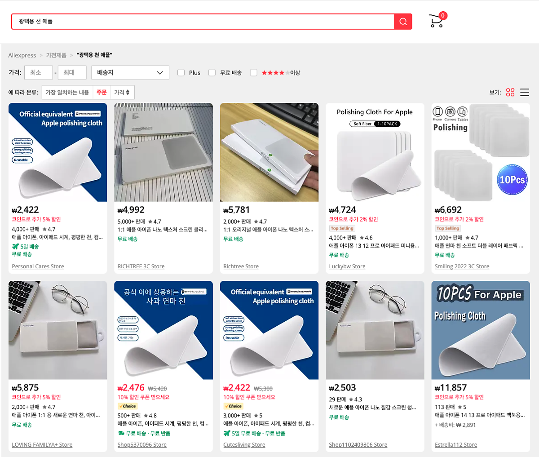
Task: Click Choice badge on ₩2,476 item
Action: (x=127, y=406)
